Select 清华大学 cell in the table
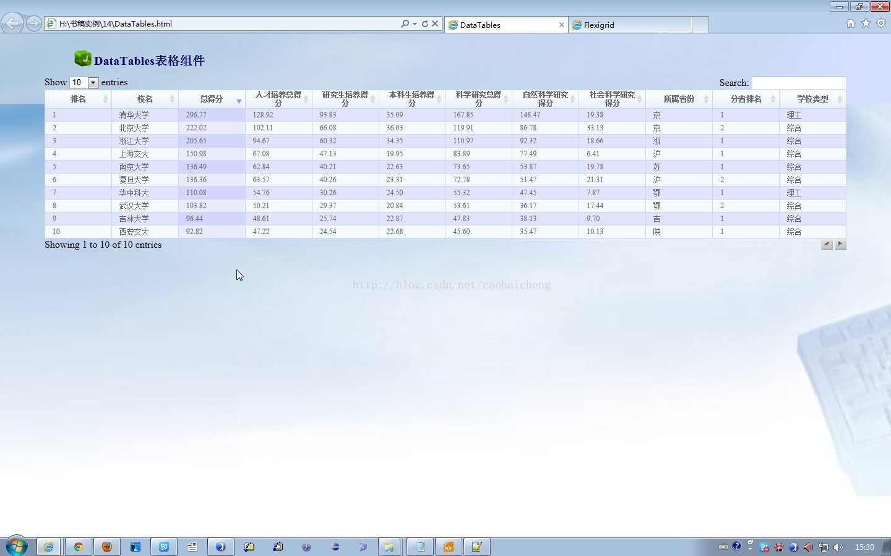 pyautogui.click(x=145, y=115)
